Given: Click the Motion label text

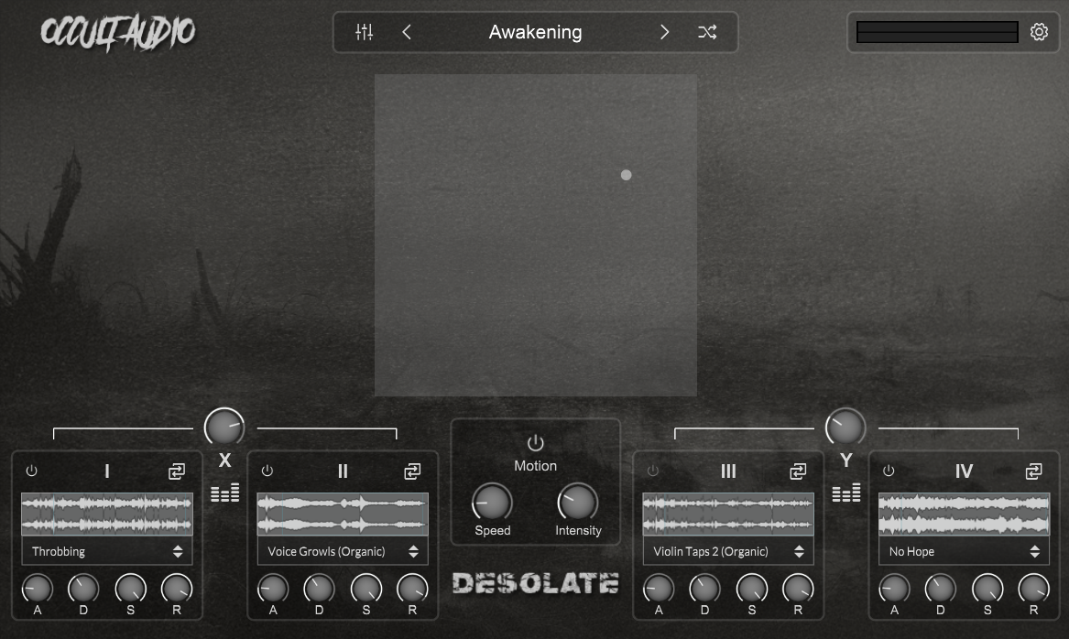Looking at the screenshot, I should (x=535, y=466).
